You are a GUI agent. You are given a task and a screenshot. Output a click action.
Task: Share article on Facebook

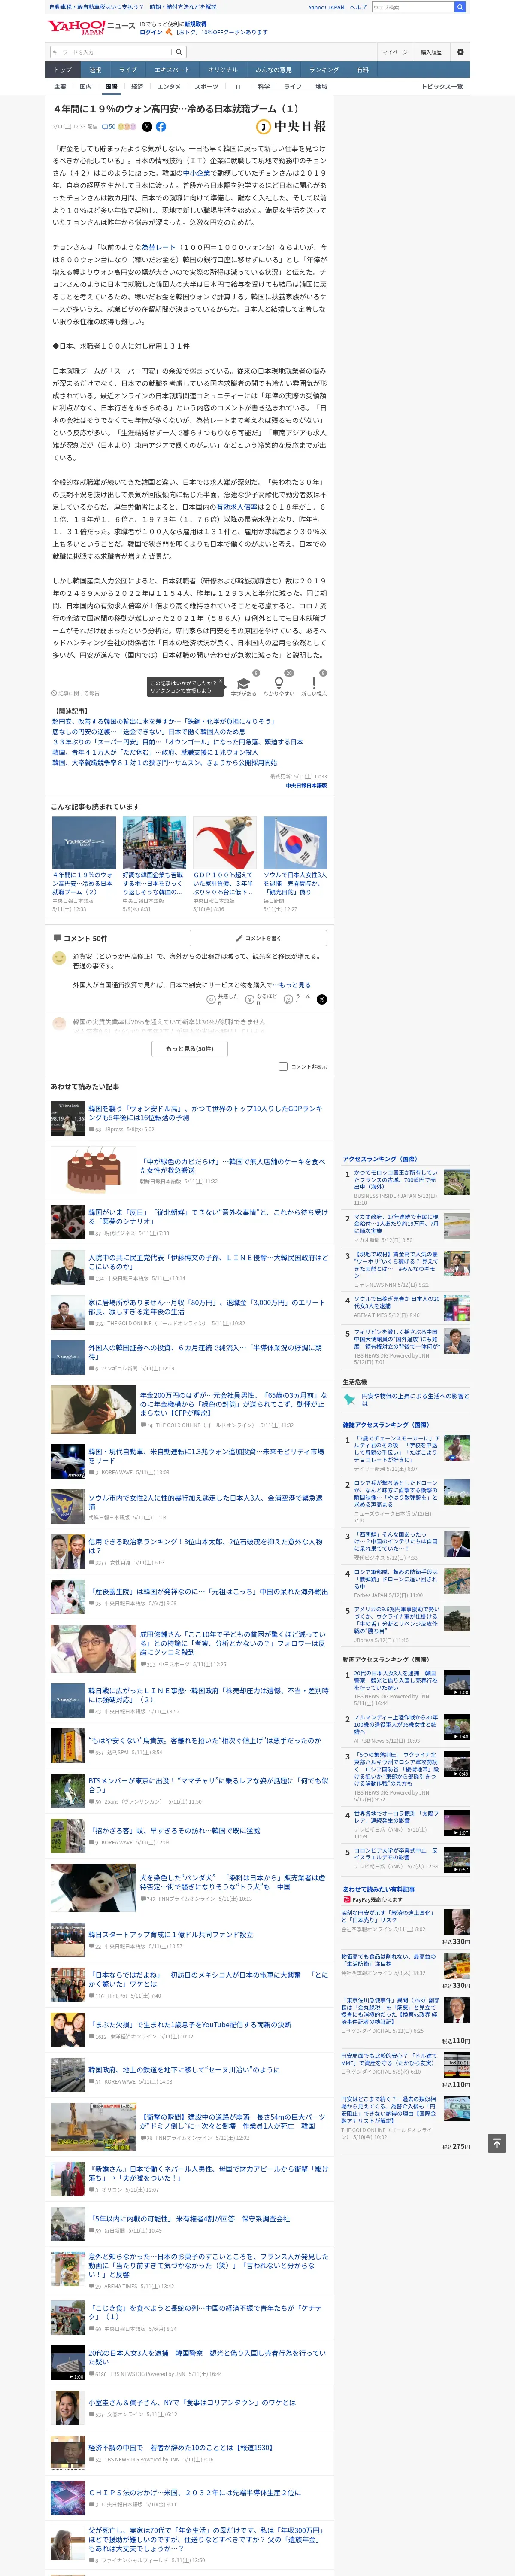click(161, 127)
